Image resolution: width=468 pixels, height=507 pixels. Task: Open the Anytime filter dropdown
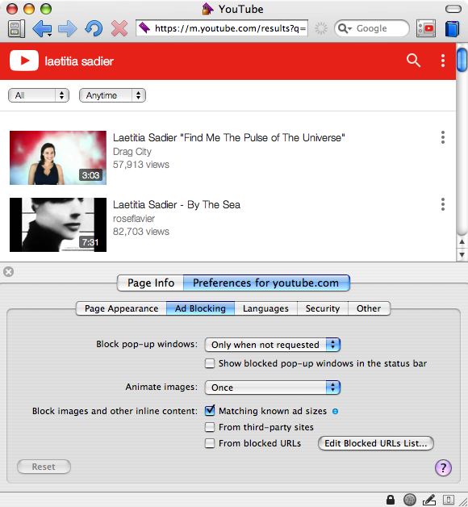(112, 95)
